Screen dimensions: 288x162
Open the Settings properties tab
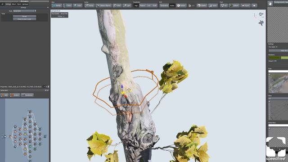coord(8,4)
